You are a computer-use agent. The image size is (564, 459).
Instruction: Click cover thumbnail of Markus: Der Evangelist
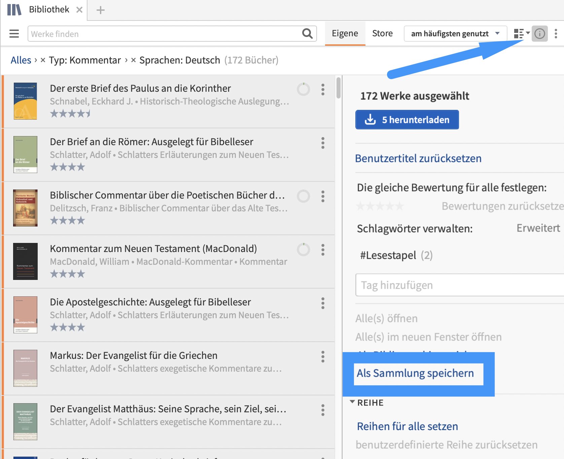pyautogui.click(x=25, y=368)
